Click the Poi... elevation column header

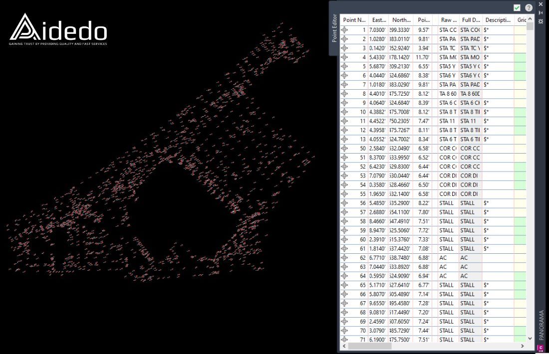pyautogui.click(x=424, y=20)
